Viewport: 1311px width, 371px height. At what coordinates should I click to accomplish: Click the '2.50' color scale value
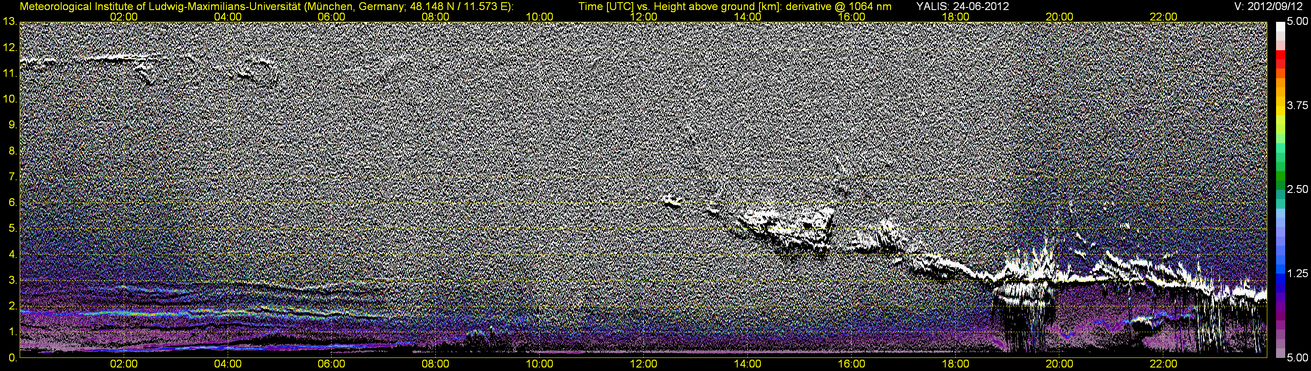1297,189
